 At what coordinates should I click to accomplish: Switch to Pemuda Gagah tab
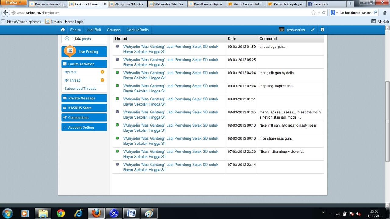pos(287,4)
